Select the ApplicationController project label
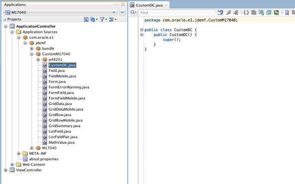Viewport: 295px width, 184px height. pos(36,26)
